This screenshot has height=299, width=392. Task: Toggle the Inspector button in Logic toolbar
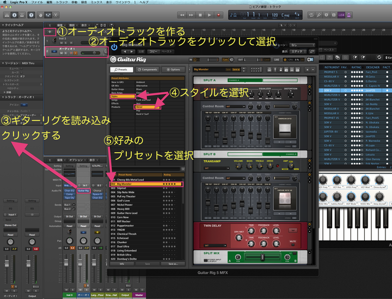(x=15, y=15)
